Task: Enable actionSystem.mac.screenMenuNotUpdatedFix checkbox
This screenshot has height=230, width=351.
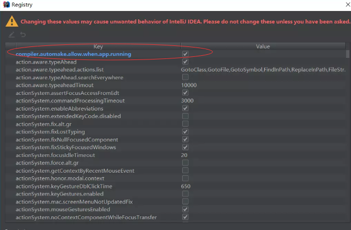Action: (x=185, y=202)
